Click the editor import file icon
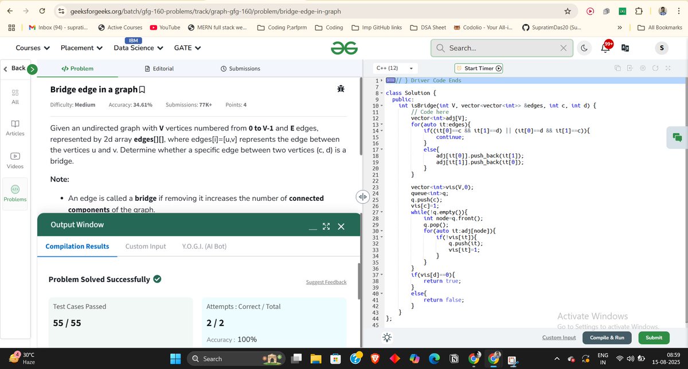The height and width of the screenshot is (369, 688). [x=630, y=68]
